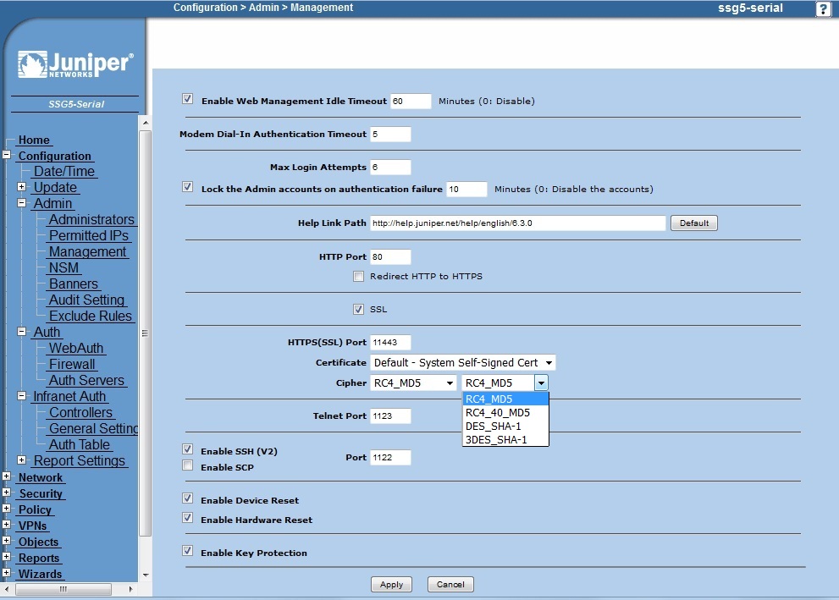The image size is (839, 600).
Task: Uncheck Enable Device Reset
Action: pyautogui.click(x=187, y=498)
